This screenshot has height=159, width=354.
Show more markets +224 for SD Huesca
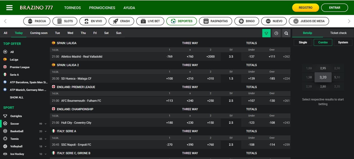pyautogui.click(x=286, y=79)
